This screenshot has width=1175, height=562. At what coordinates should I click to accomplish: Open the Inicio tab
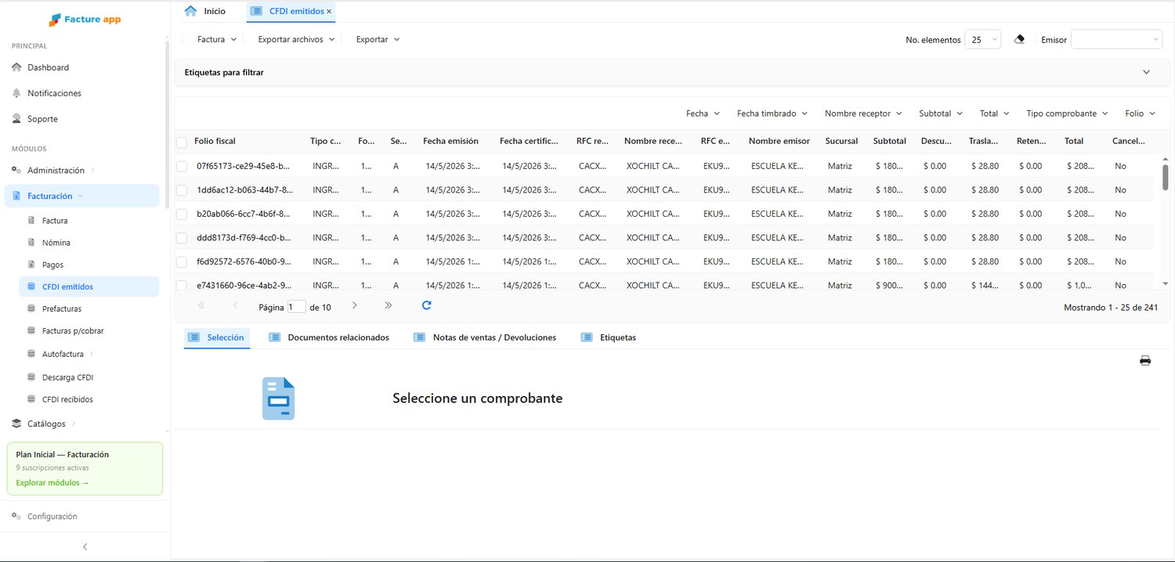pyautogui.click(x=204, y=11)
